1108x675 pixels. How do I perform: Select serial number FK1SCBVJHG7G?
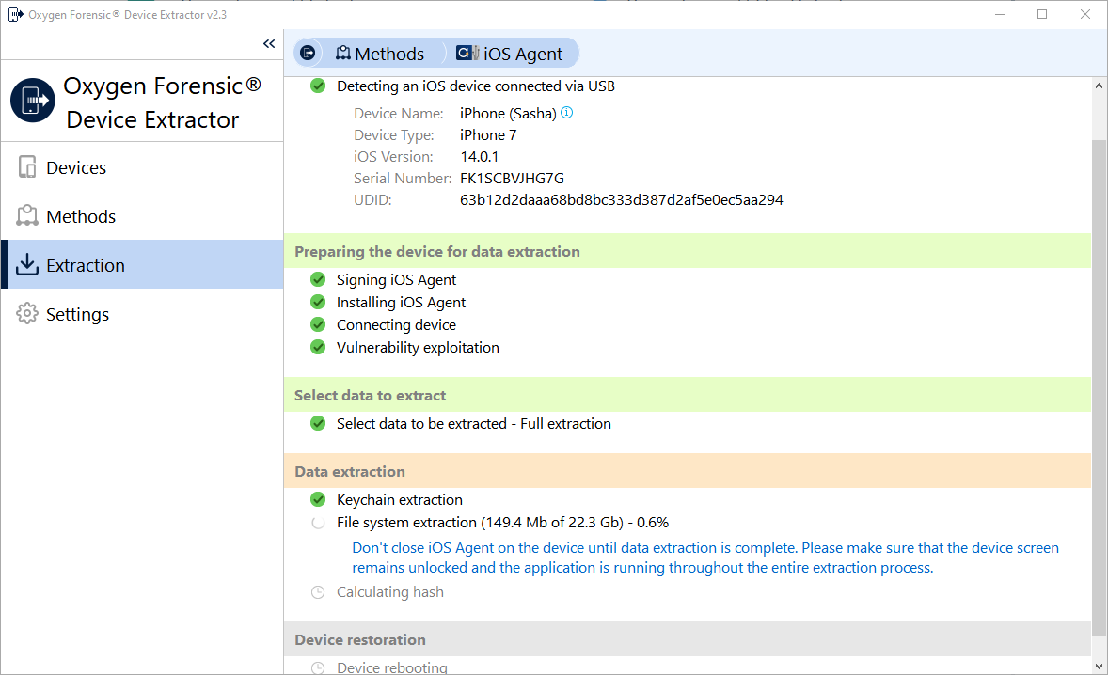[x=512, y=178]
